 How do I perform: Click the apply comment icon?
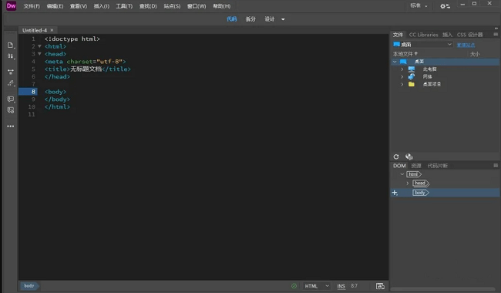[x=11, y=99]
